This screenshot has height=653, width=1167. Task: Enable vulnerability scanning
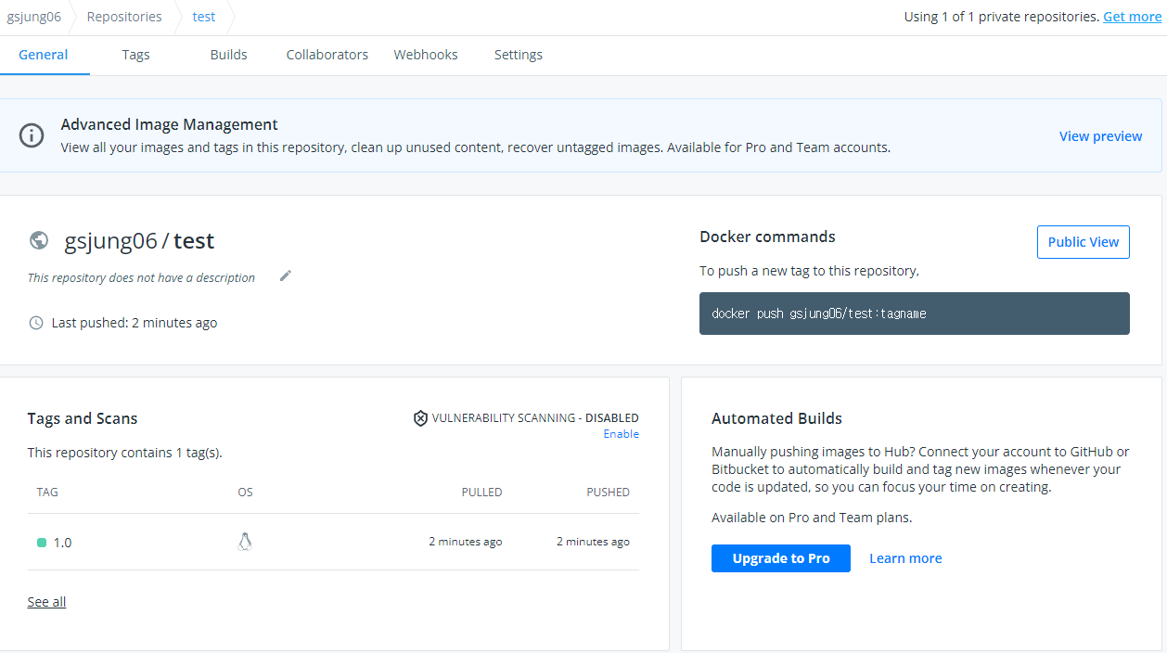click(621, 434)
